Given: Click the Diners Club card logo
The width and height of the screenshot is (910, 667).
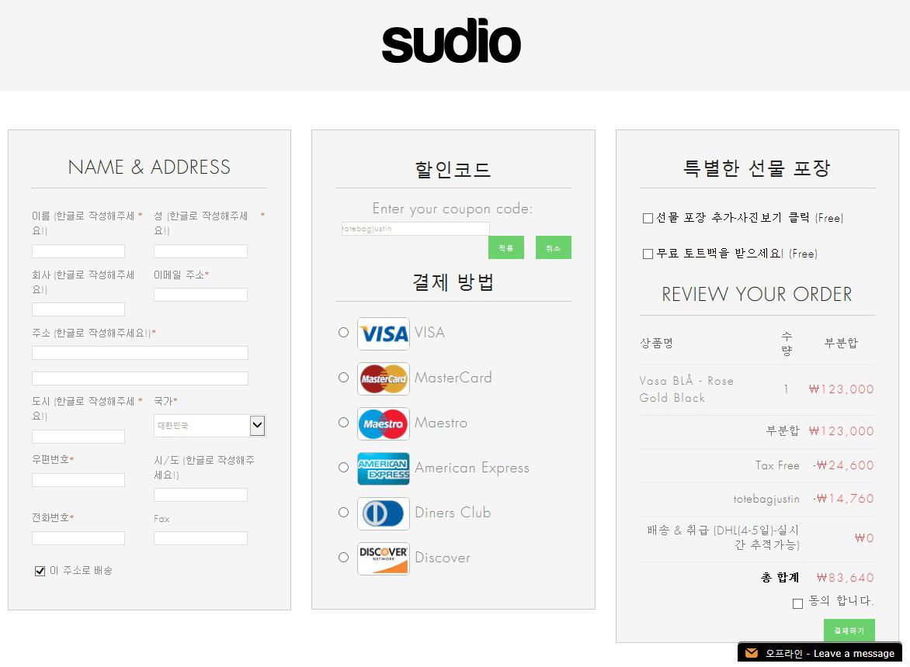Looking at the screenshot, I should click(x=383, y=513).
